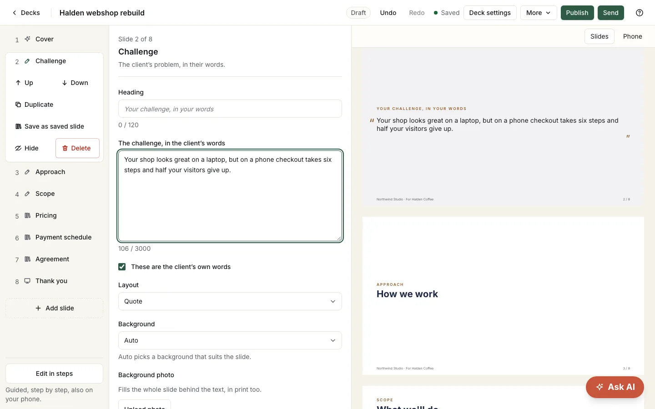This screenshot has width=655, height=409.
Task: Switch preview to Slides view
Action: click(x=599, y=36)
